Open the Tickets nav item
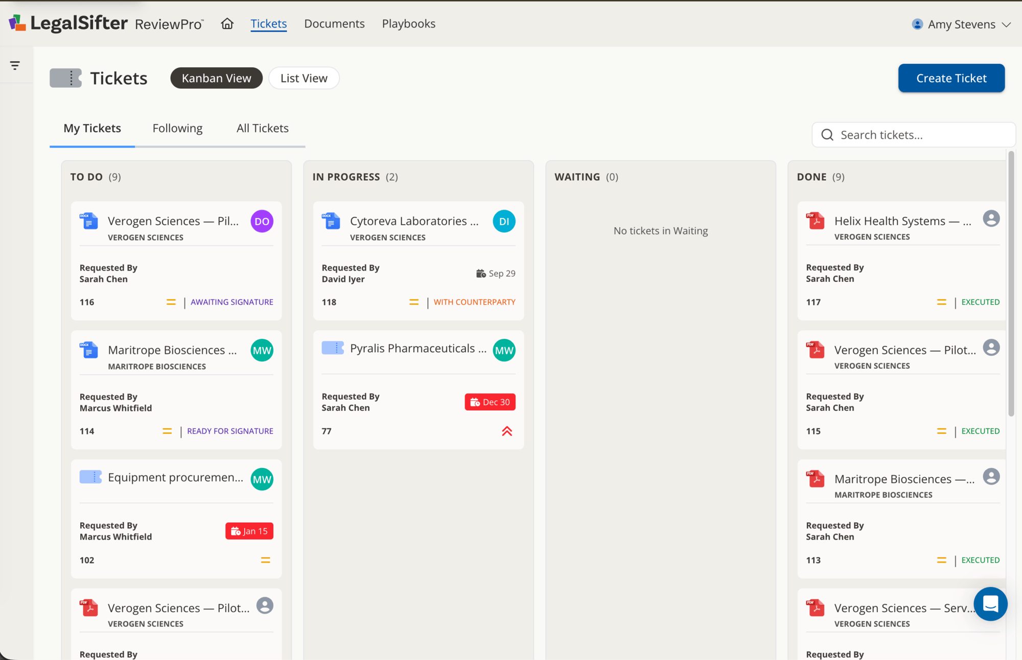1022x660 pixels. pos(269,23)
